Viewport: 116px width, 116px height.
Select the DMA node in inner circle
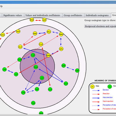pyautogui.click(x=36, y=67)
